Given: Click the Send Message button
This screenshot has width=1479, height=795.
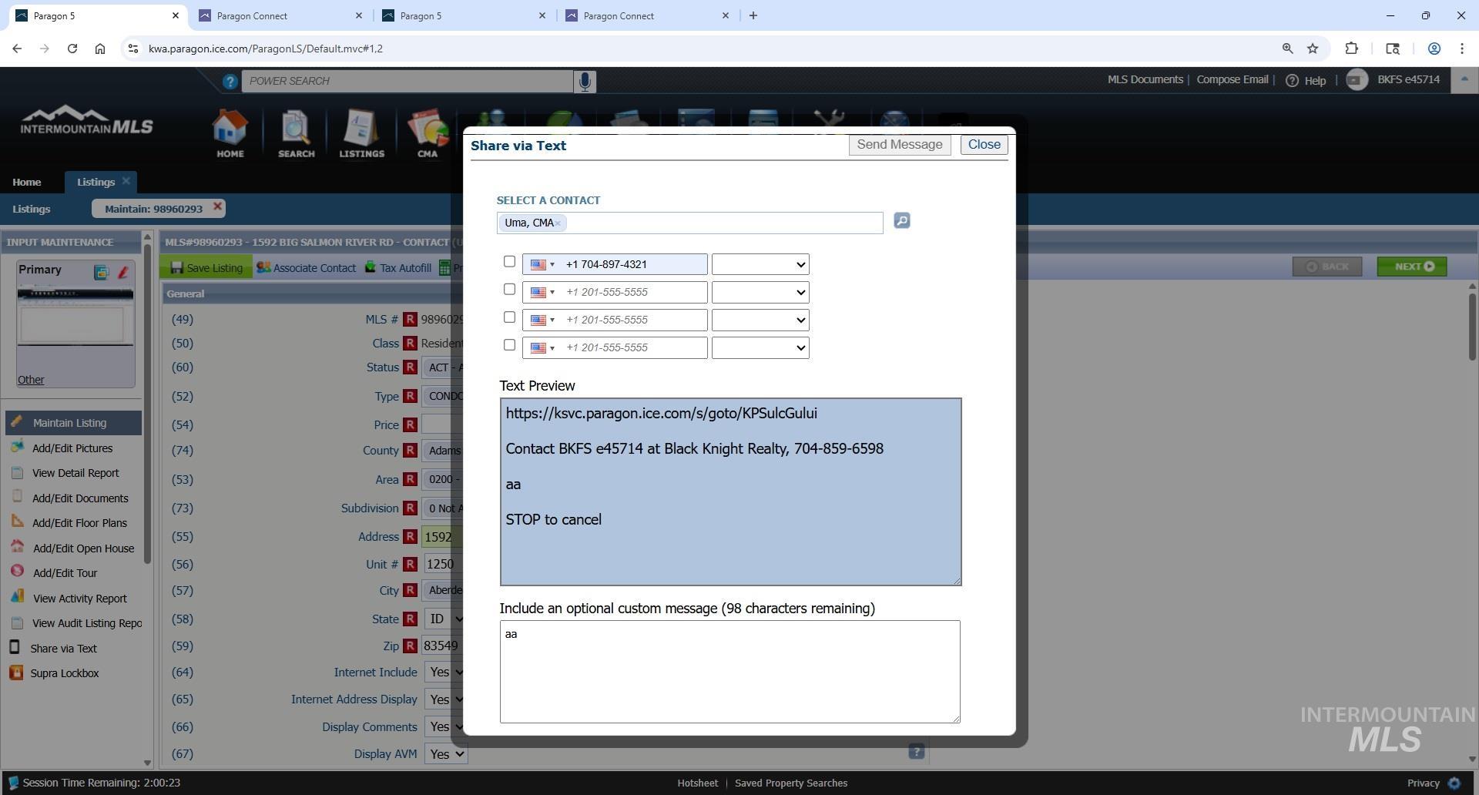Looking at the screenshot, I should [899, 145].
